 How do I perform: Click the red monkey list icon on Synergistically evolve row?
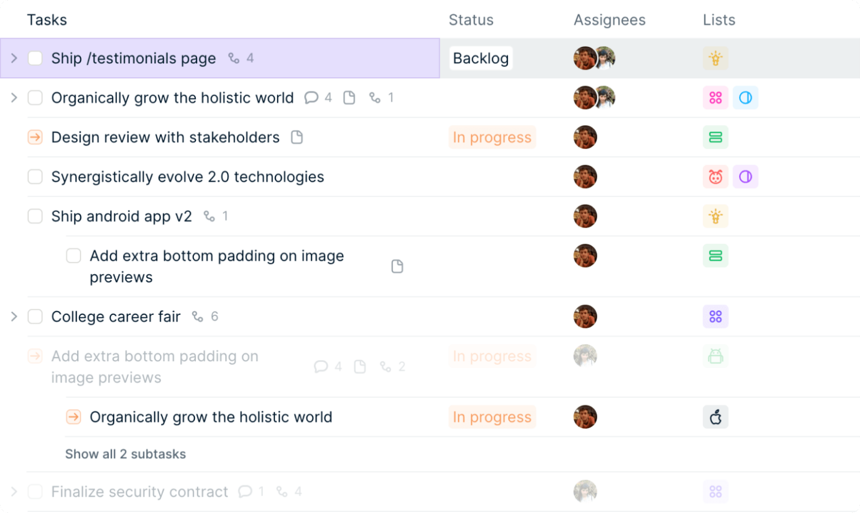click(x=716, y=176)
